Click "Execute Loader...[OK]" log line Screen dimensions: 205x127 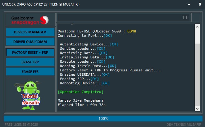tap(83, 61)
